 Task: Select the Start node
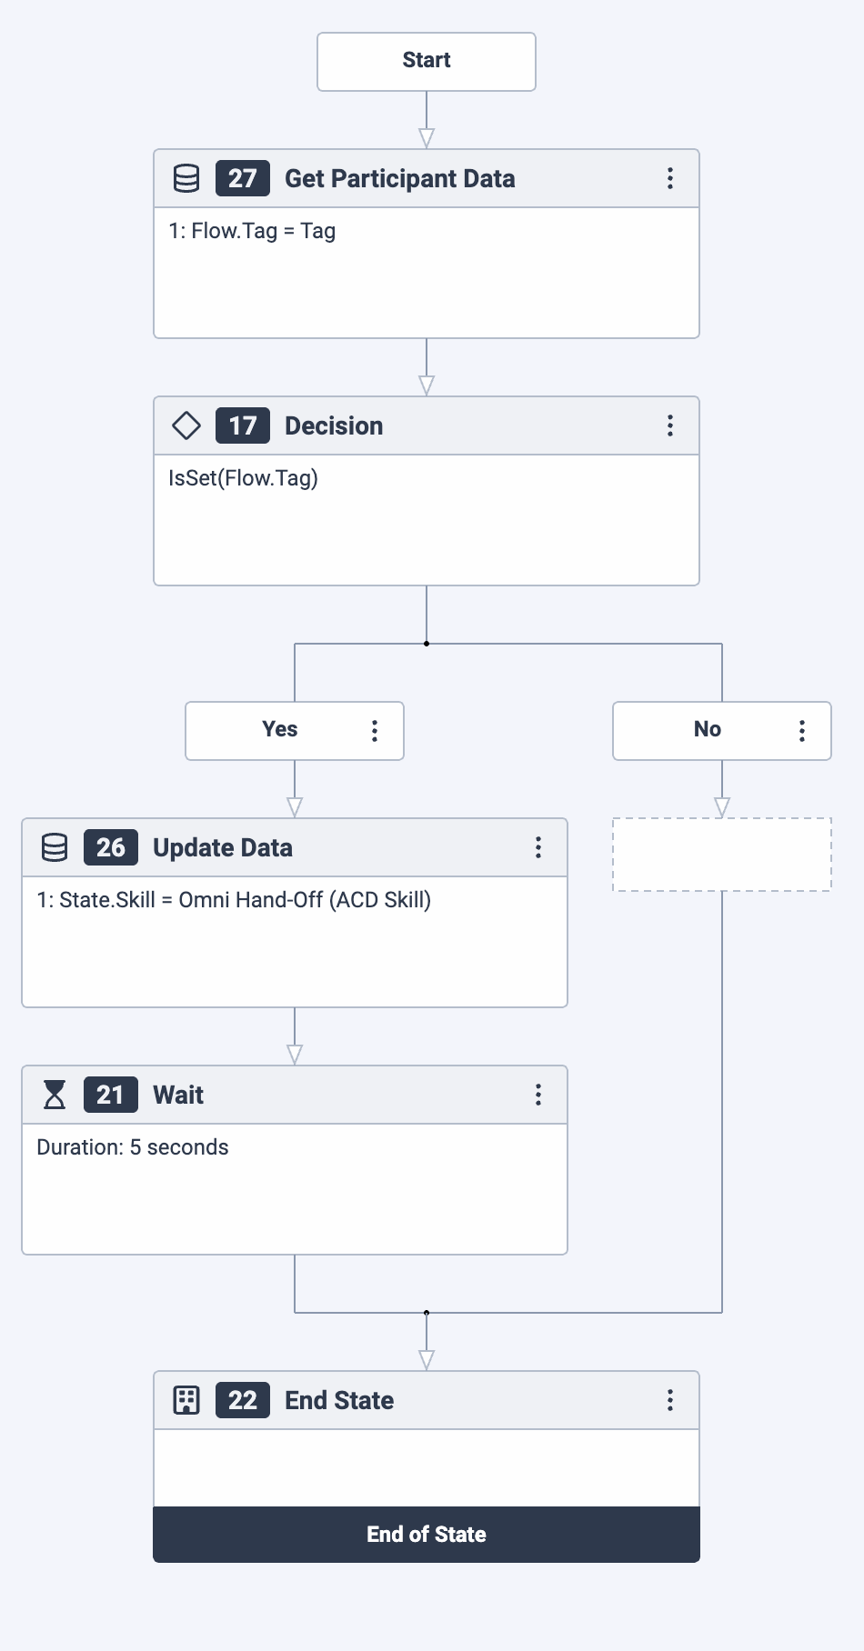(x=427, y=61)
